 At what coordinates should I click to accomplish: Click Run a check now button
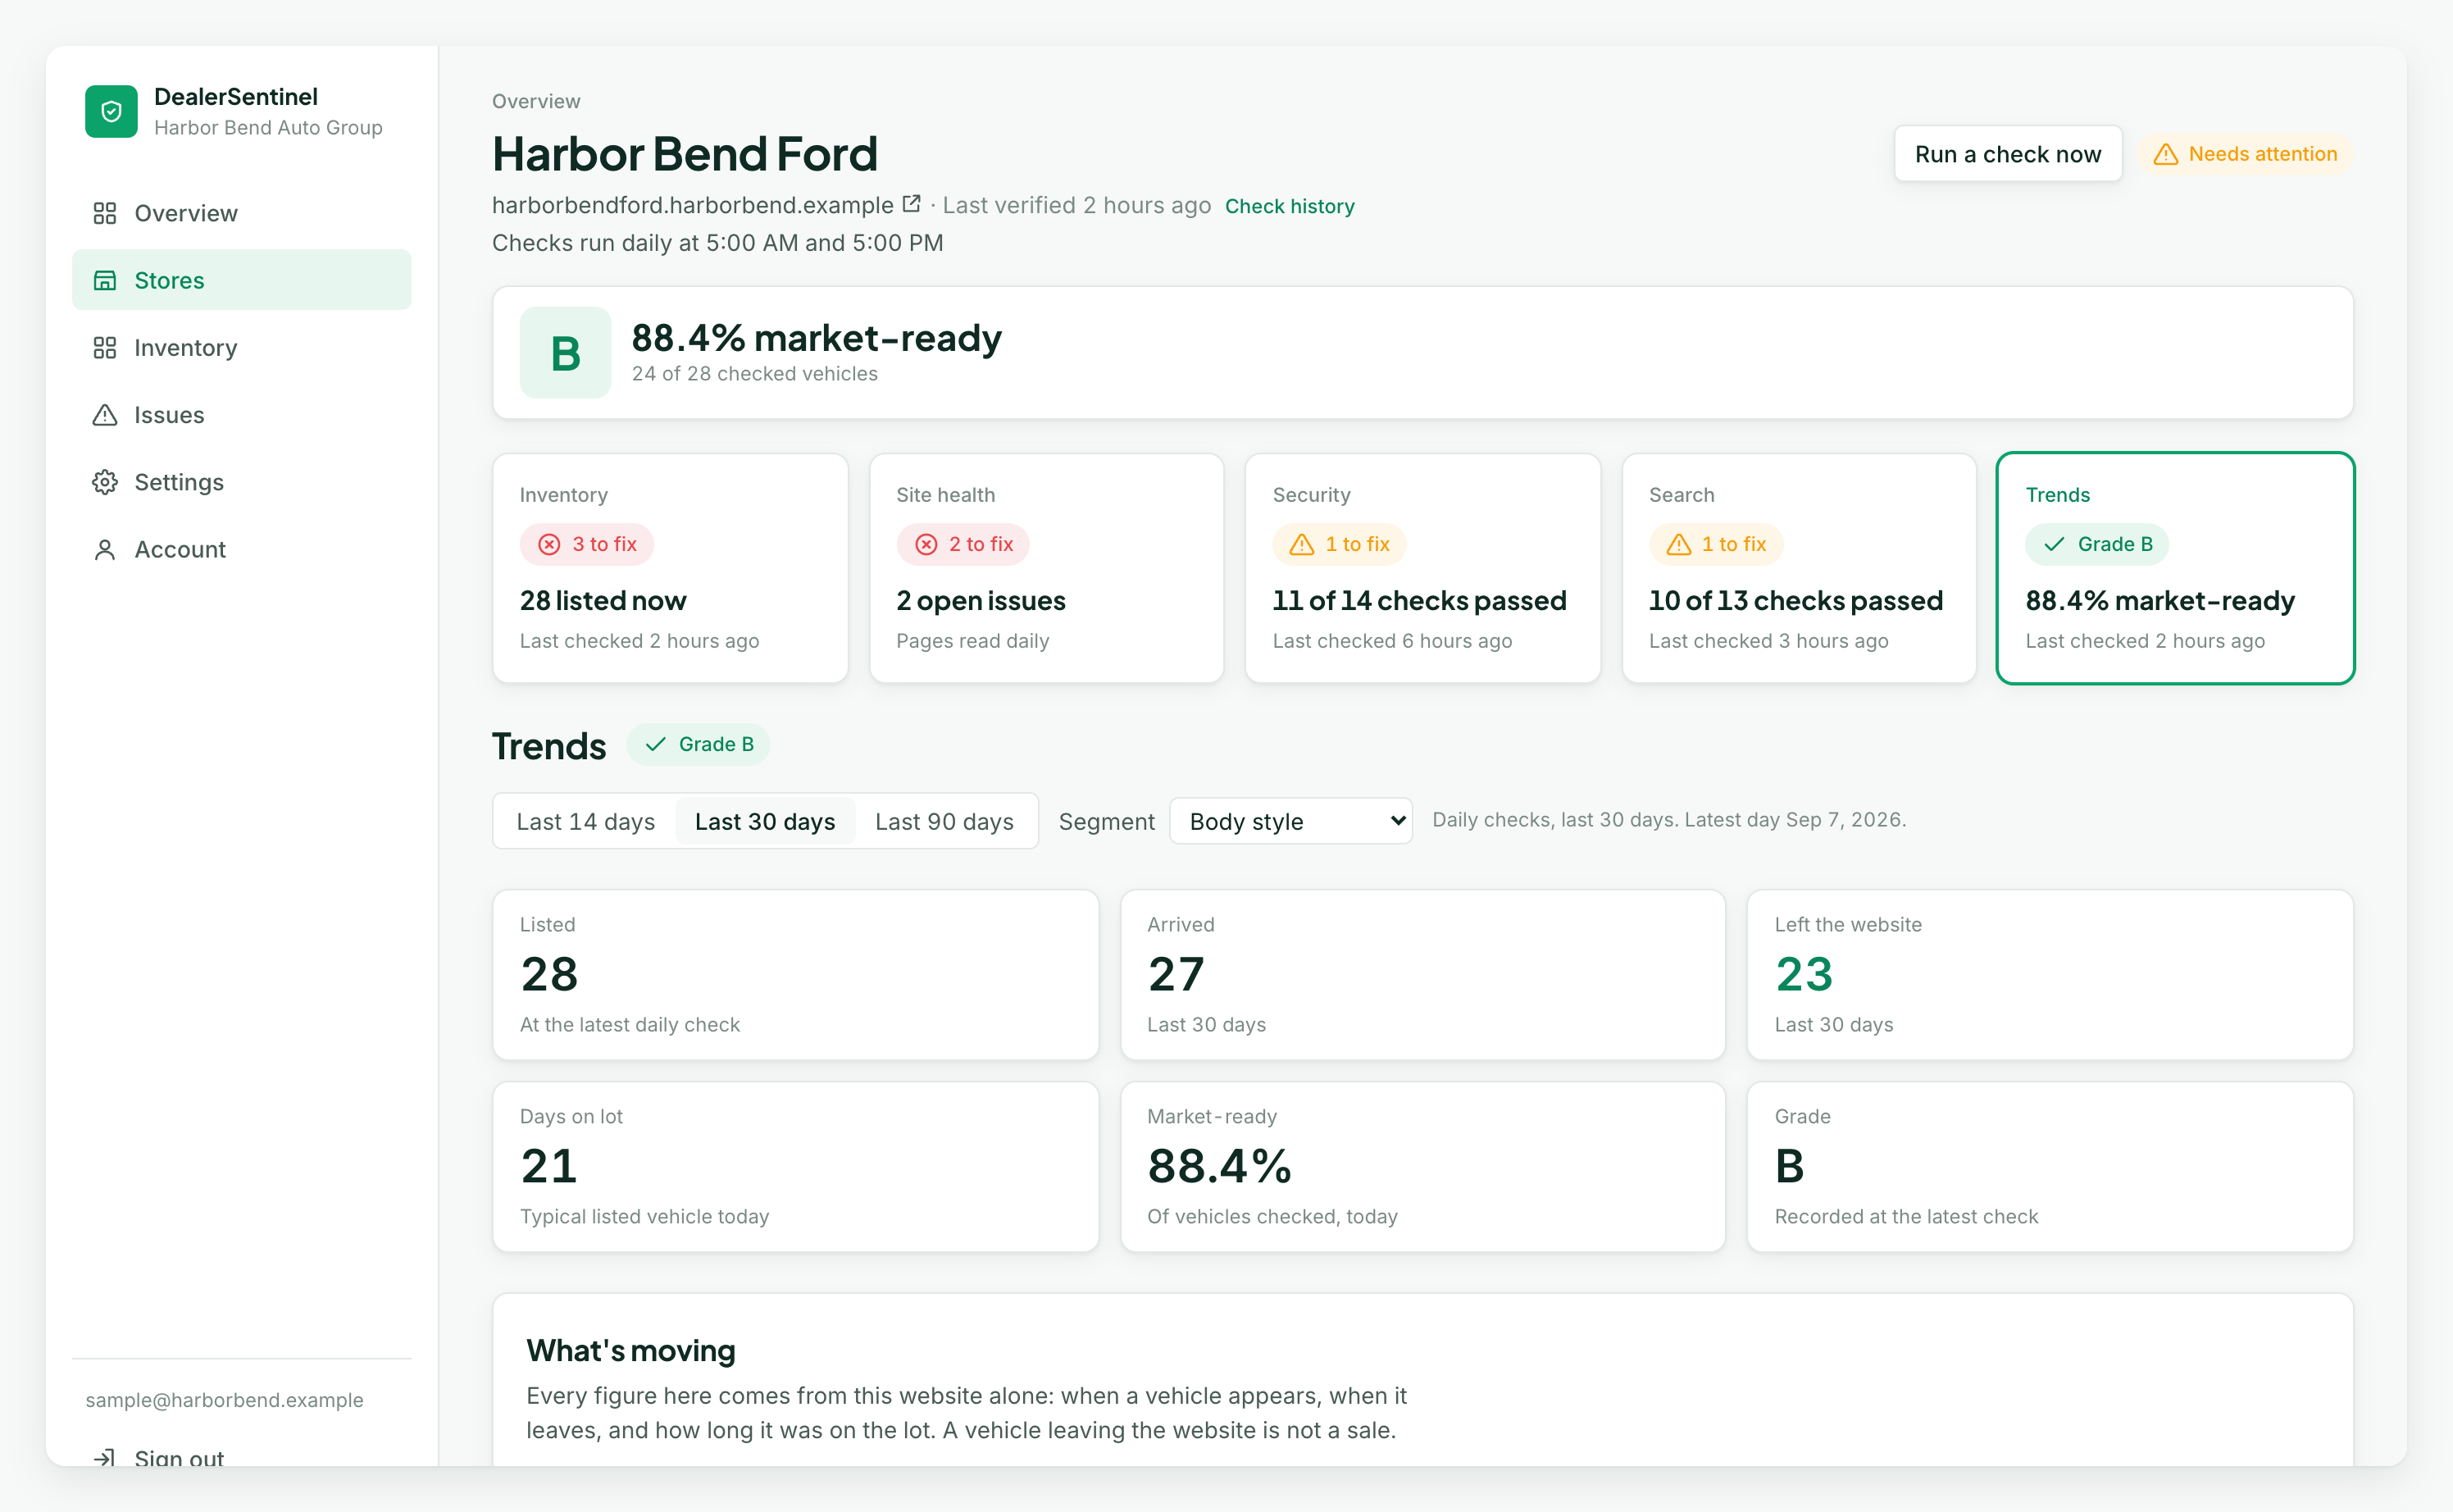[2007, 154]
